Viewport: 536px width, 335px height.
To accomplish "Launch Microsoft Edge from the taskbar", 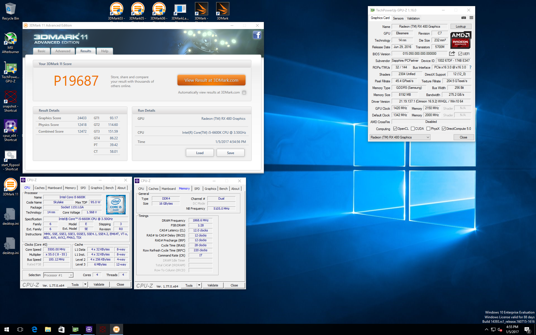I will [34, 329].
